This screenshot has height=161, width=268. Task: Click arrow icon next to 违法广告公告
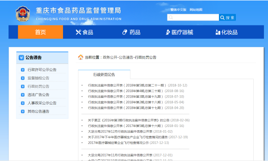coord(23,95)
